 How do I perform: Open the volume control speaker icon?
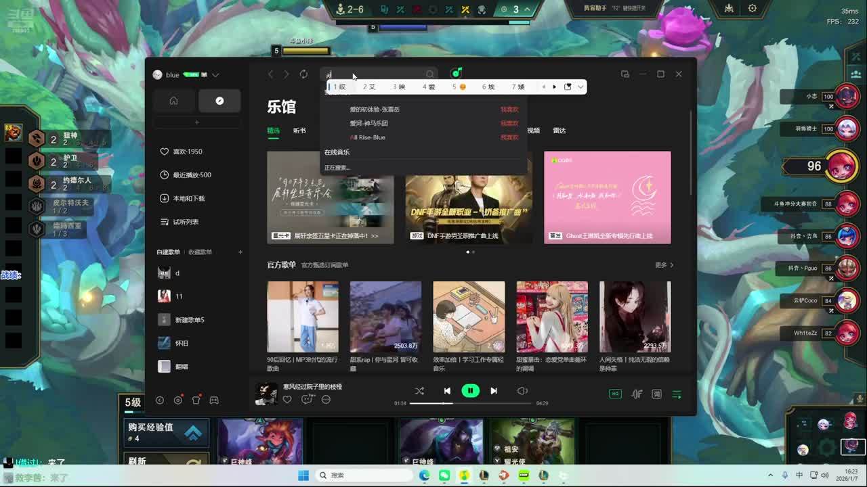pos(522,390)
